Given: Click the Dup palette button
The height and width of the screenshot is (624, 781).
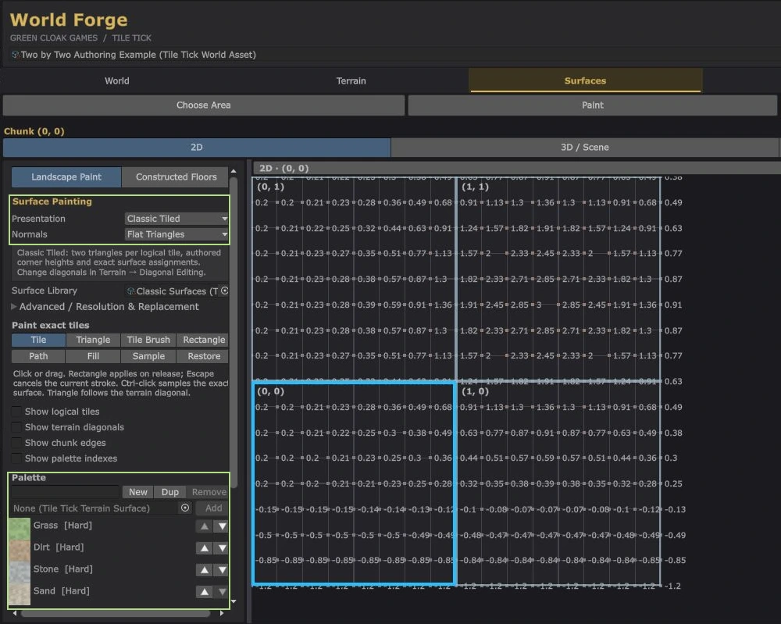Looking at the screenshot, I should [x=169, y=492].
